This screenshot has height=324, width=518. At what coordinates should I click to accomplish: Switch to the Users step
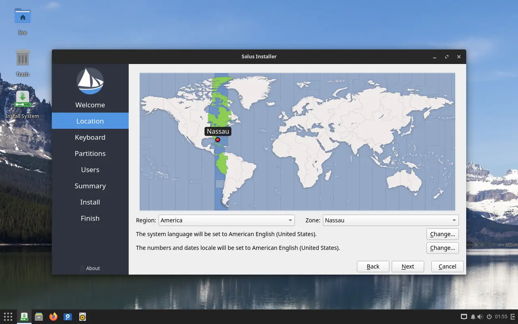pyautogui.click(x=90, y=170)
